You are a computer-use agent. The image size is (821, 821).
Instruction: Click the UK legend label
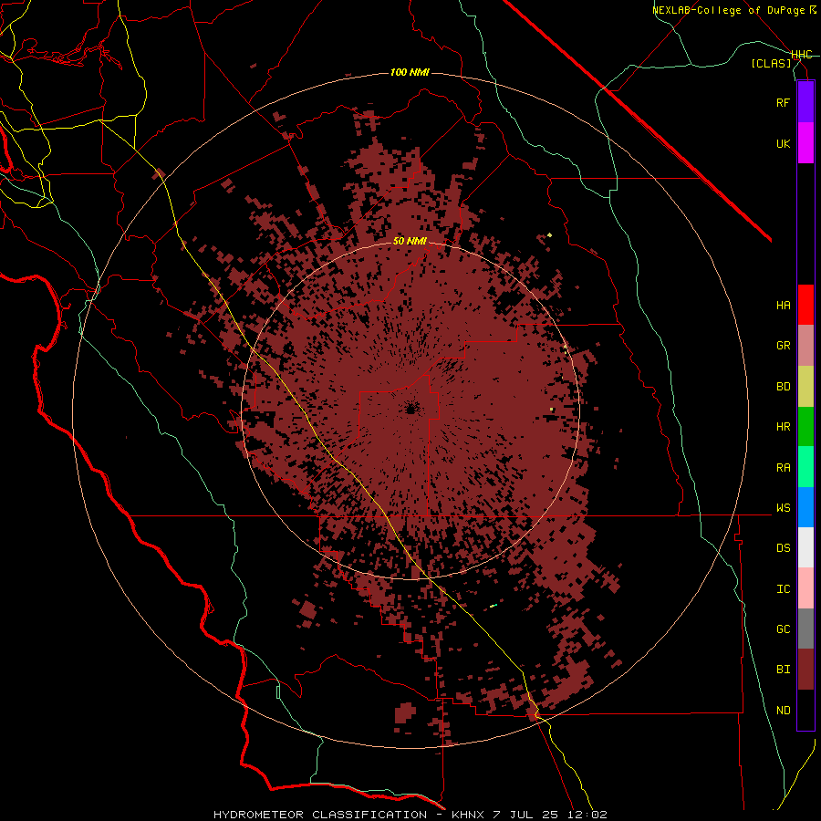784,143
